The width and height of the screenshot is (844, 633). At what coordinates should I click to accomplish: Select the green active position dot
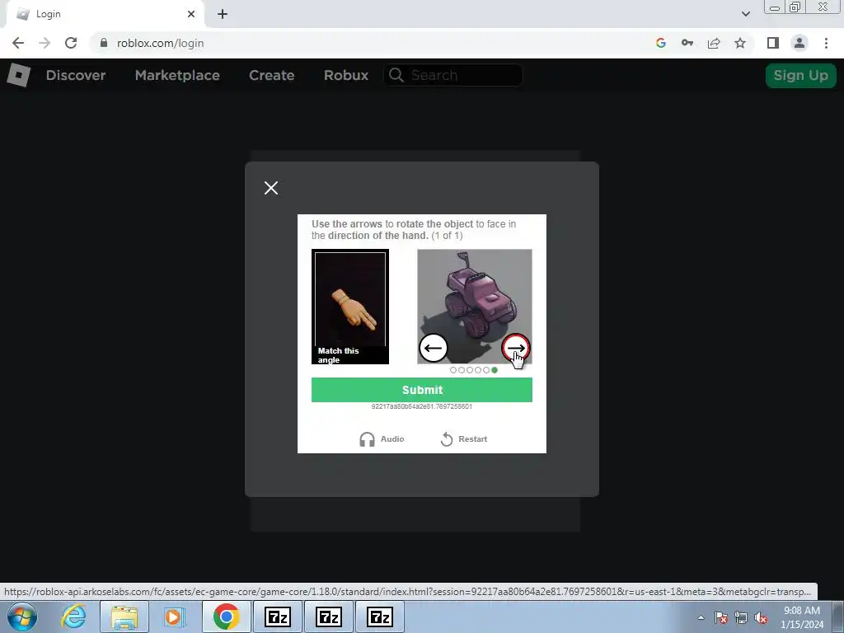495,370
